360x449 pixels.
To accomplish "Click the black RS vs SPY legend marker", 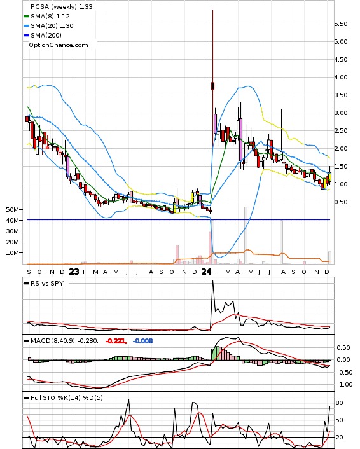I will pyautogui.click(x=26, y=283).
